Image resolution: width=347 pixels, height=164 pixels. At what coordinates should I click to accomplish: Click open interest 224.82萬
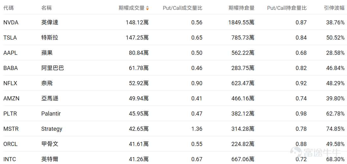click(x=243, y=144)
